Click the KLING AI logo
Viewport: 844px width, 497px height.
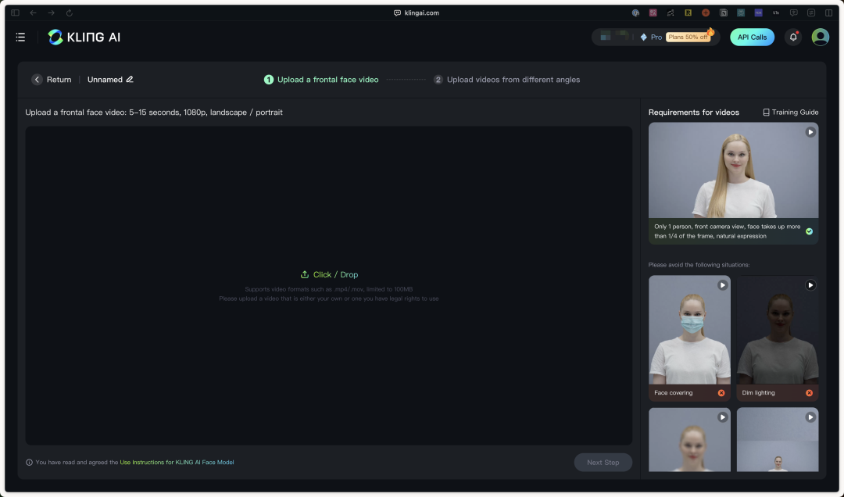(84, 38)
